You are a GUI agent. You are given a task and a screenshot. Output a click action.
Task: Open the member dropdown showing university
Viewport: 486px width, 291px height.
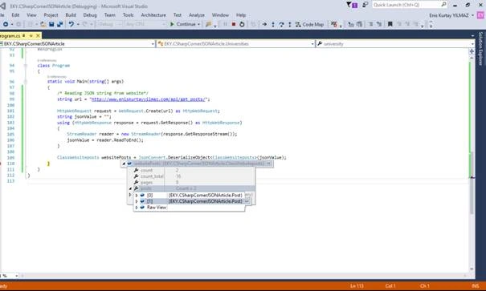click(395, 44)
